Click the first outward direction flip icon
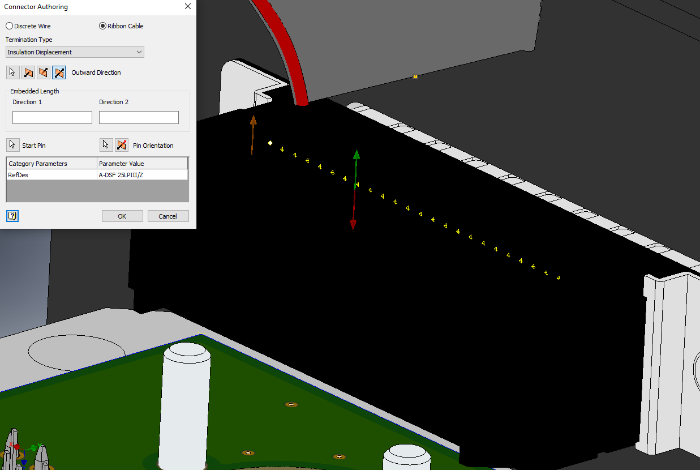Image resolution: width=700 pixels, height=470 pixels. pyautogui.click(x=28, y=72)
